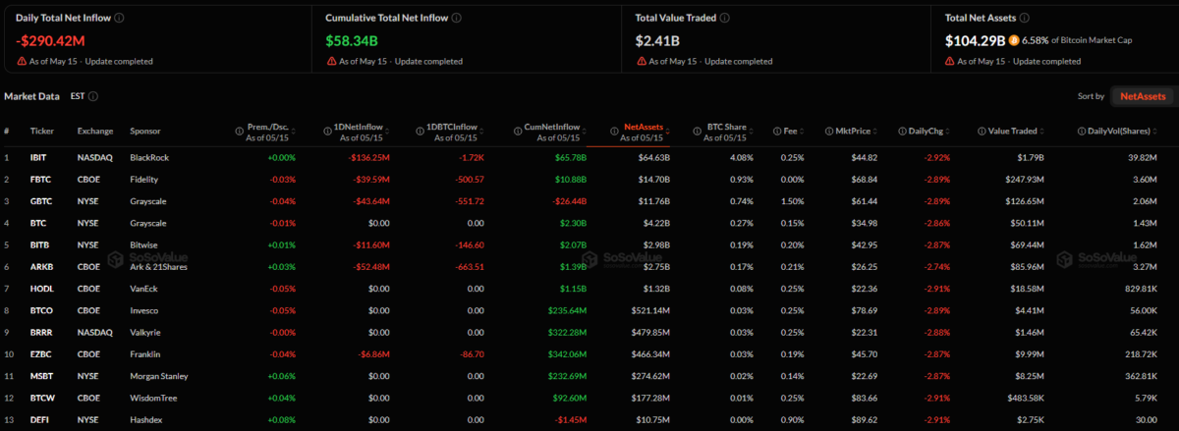Click info icon left of DailyVol(Shares) header
Image resolution: width=1179 pixels, height=431 pixels.
coord(1081,131)
